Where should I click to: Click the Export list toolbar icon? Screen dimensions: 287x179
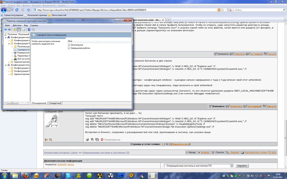pyautogui.click(x=24, y=30)
